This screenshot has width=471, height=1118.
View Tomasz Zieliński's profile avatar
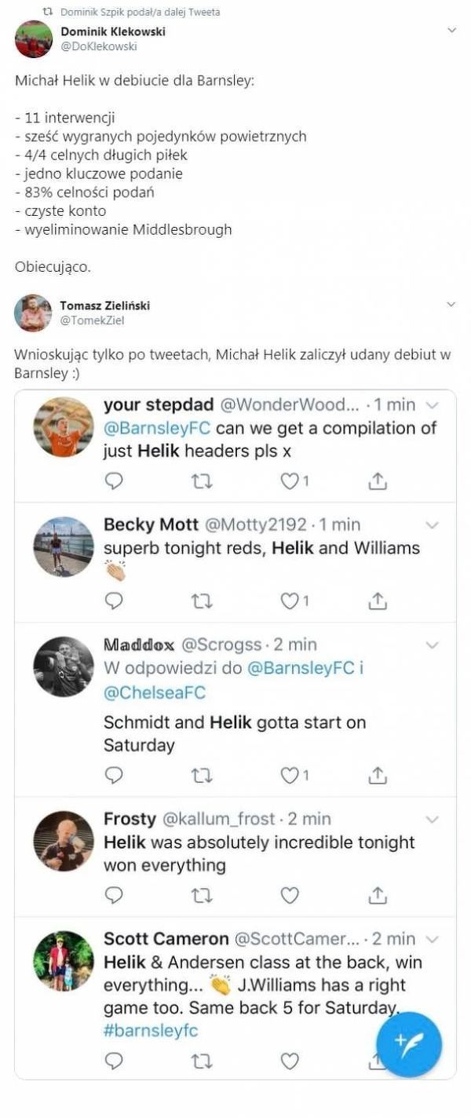(34, 312)
